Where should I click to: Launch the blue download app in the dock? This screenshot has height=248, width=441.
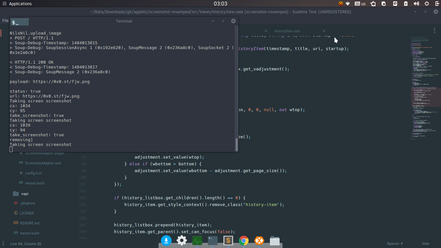tap(166, 241)
